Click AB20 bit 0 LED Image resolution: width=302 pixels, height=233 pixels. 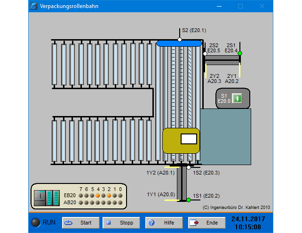point(120,203)
